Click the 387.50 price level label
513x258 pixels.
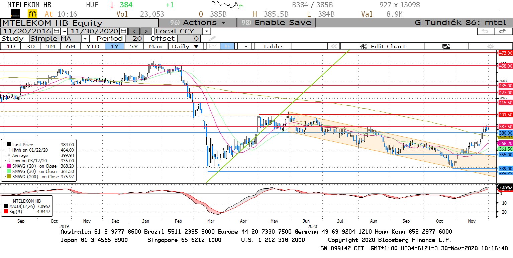[x=505, y=127]
